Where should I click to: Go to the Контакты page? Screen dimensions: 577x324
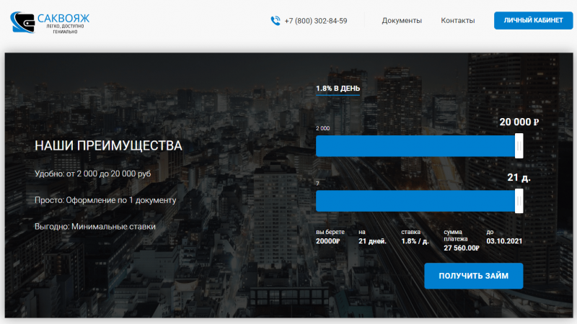click(x=458, y=21)
